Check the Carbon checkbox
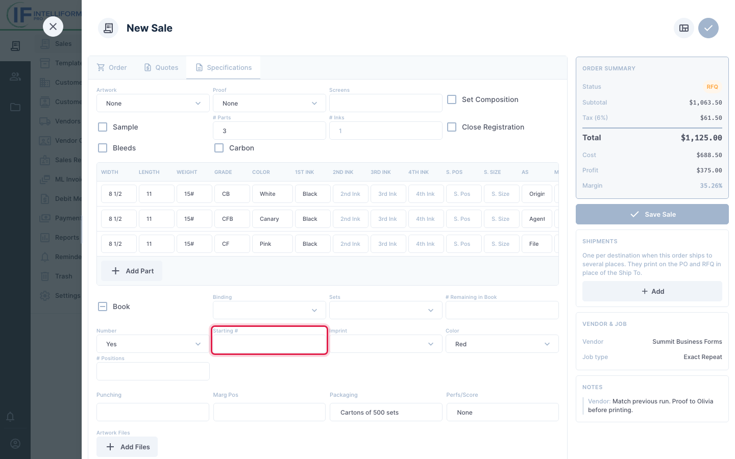 [x=219, y=148]
